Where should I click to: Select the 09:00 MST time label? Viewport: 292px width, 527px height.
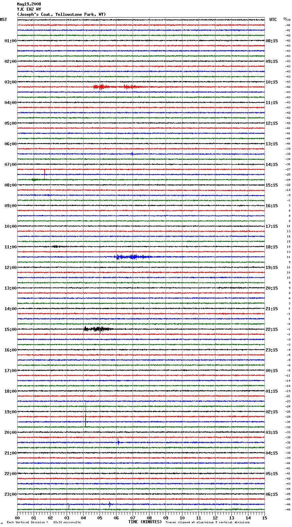[10, 206]
